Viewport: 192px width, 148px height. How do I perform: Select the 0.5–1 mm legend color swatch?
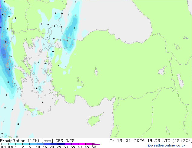12,144
